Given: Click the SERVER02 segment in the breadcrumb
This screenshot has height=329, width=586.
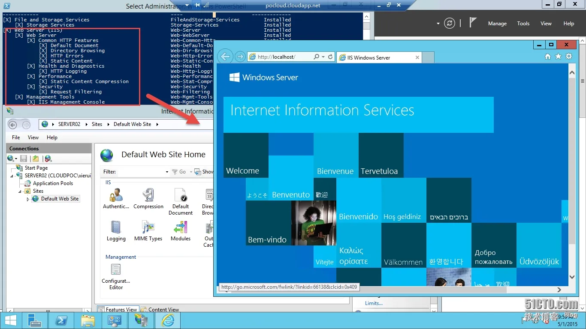Looking at the screenshot, I should pos(69,124).
